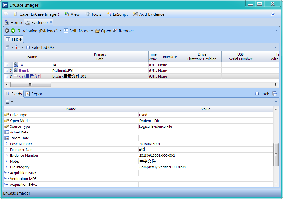Viewport: 283px width, 199px height.
Task: Click the EnCase Imager title bar icon
Action: pyautogui.click(x=5, y=5)
